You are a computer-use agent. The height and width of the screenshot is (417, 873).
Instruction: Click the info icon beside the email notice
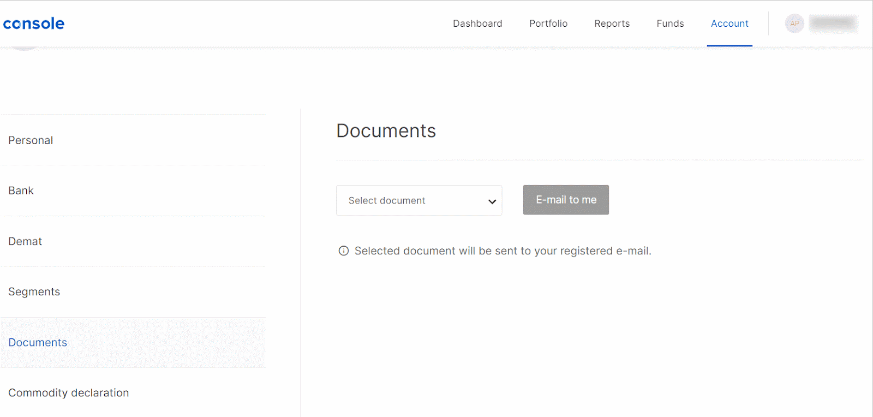point(344,251)
